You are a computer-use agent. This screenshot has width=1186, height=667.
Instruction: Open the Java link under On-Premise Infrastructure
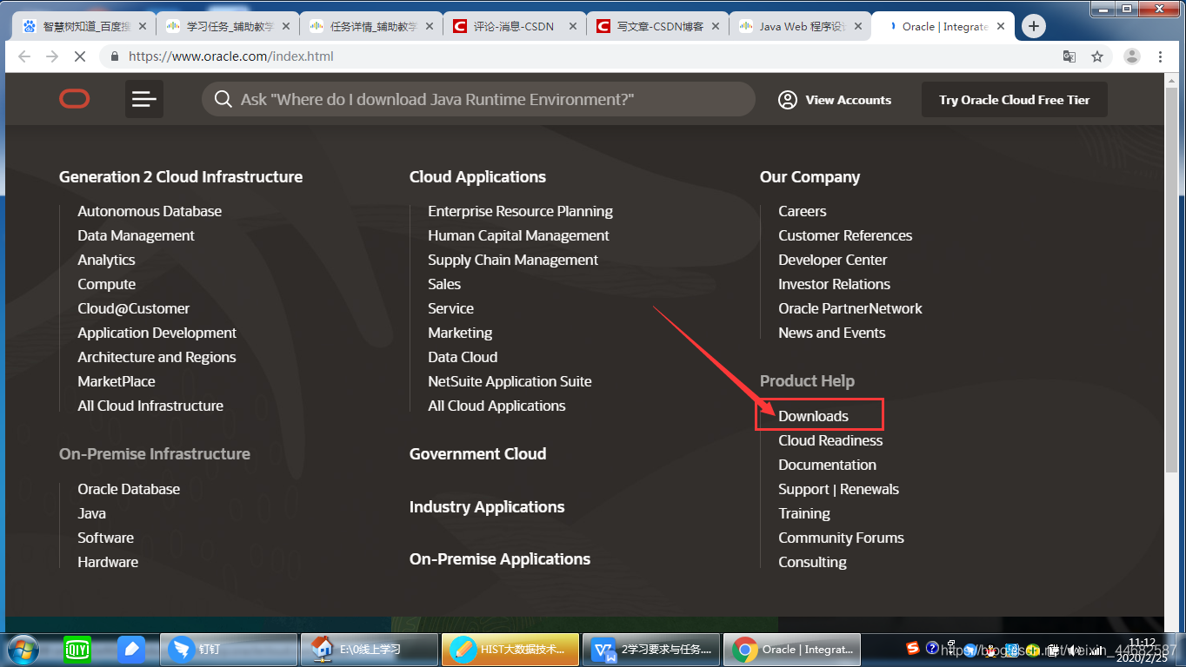coord(91,513)
